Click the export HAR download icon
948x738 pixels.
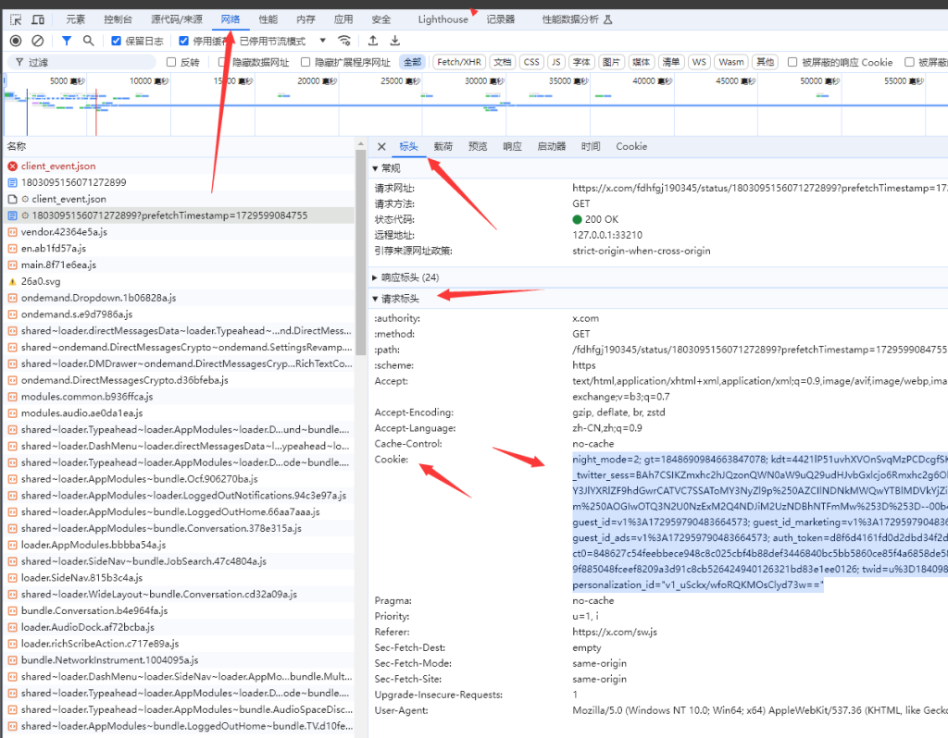(395, 41)
